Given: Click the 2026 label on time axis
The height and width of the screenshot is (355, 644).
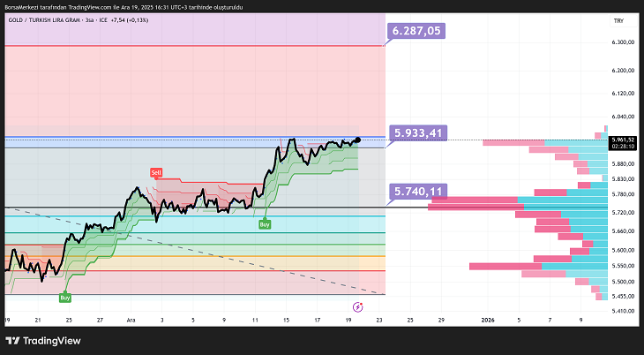Looking at the screenshot, I should 488,319.
